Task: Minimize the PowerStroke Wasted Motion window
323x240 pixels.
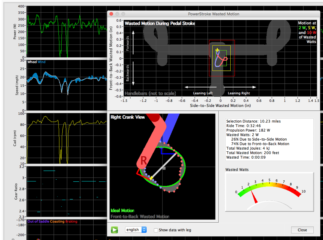Action: tap(117, 14)
